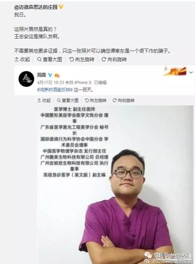Image resolution: width=195 pixels, height=264 pixels.
Task: Open the iPhone X source link
Action: (83, 82)
